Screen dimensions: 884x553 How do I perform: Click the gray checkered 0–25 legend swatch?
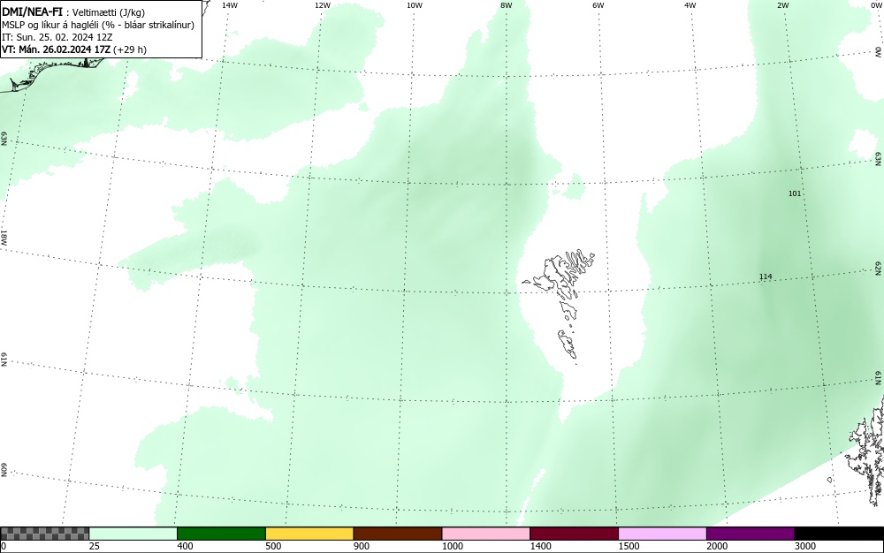pyautogui.click(x=44, y=534)
